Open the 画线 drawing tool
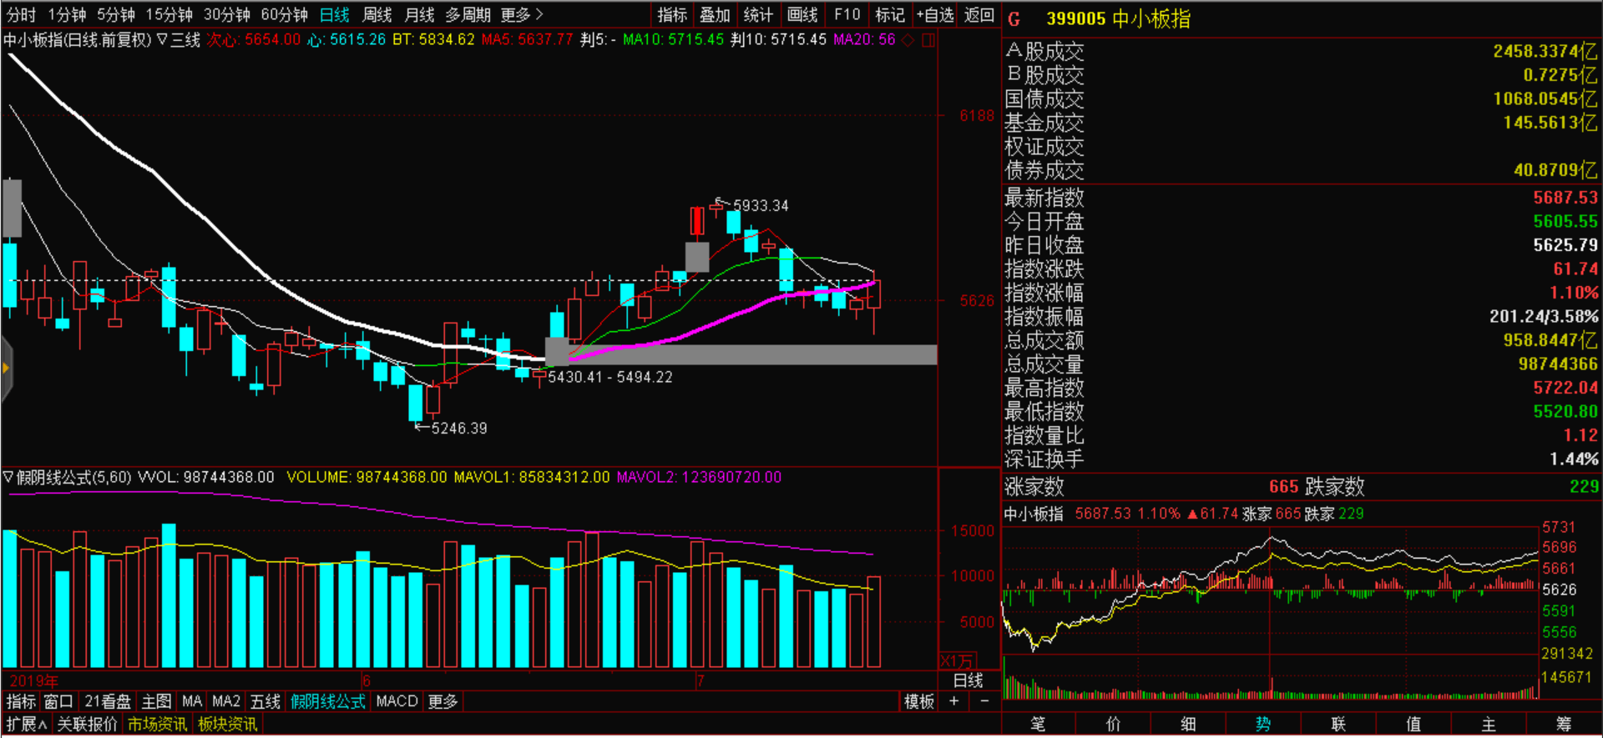1603x738 pixels. point(802,15)
